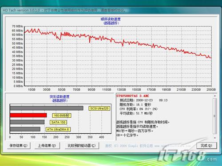This screenshot has height=166, width=222.
Task: Click the 随机存取 16.1 毫秒 line
Action: coord(135,104)
